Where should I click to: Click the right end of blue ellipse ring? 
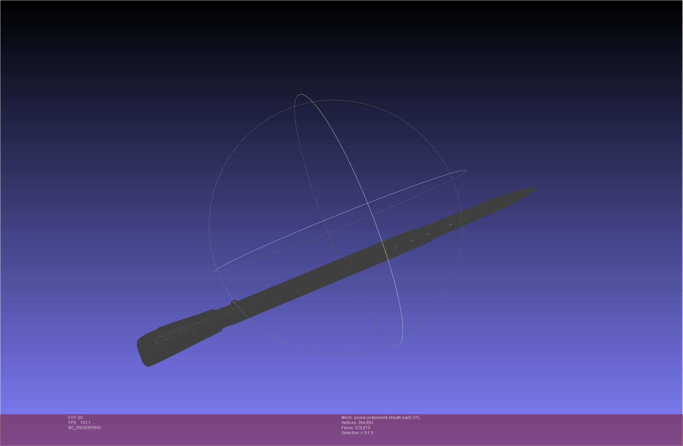click(465, 171)
